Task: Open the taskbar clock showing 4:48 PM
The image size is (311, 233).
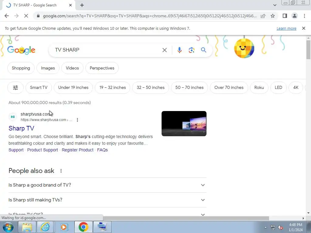Action: pos(296,227)
